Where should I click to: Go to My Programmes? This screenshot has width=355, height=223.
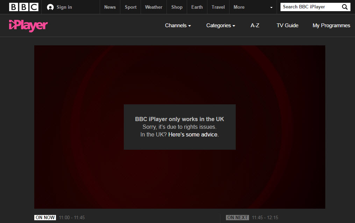(332, 25)
